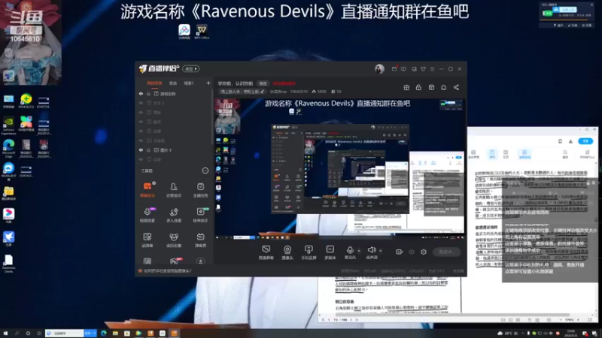602x338 pixels.
Task: Open the mode switch pill beside logo
Action: point(191,69)
